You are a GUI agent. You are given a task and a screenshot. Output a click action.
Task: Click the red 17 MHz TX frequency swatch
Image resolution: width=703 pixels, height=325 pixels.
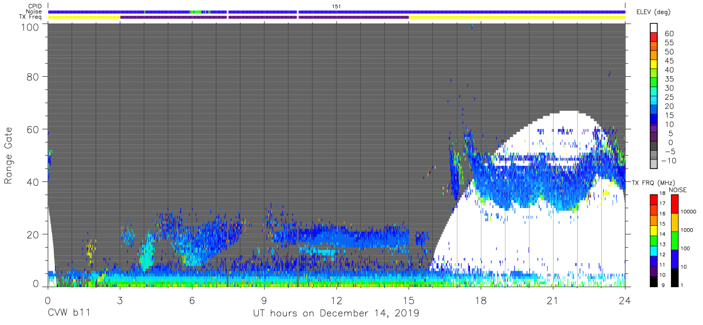click(654, 200)
